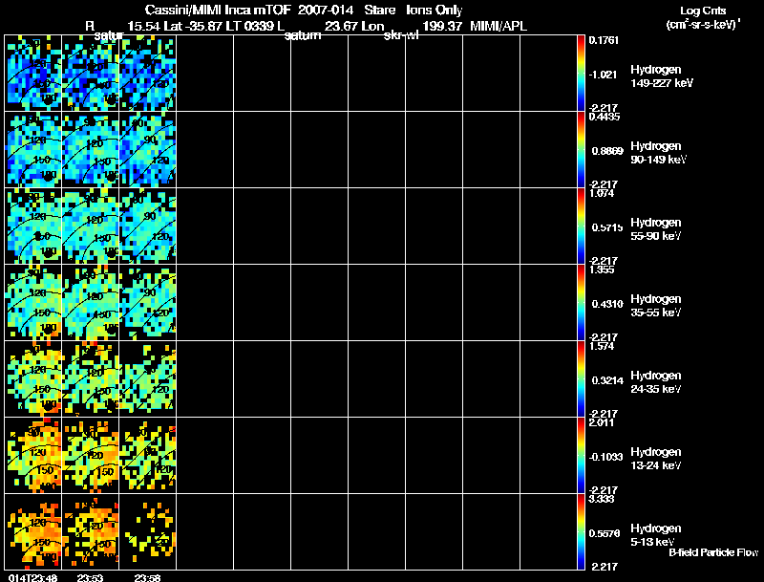The image size is (764, 582).
Task: Select the 'Hydrogen 13-24 keV' label
Action: tap(656, 459)
